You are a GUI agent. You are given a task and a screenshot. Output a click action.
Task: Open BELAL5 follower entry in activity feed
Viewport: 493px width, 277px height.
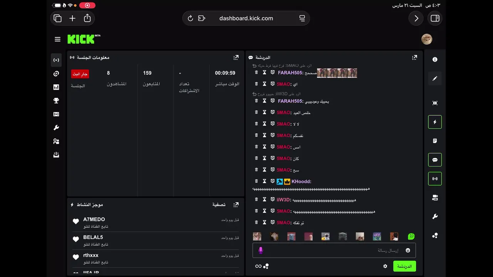156,240
